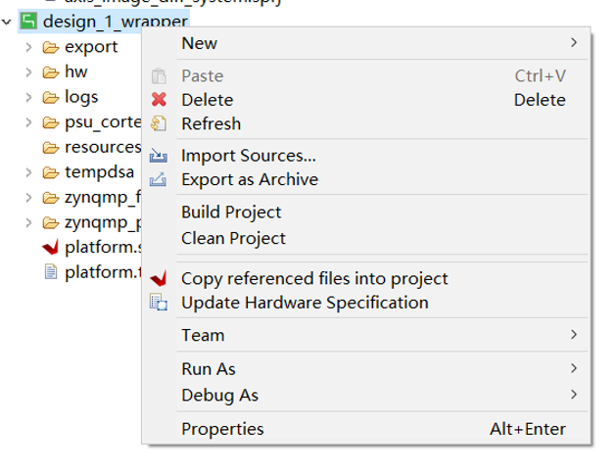Expand the hw folder arrow
This screenshot has height=473, width=616.
pyautogui.click(x=29, y=72)
